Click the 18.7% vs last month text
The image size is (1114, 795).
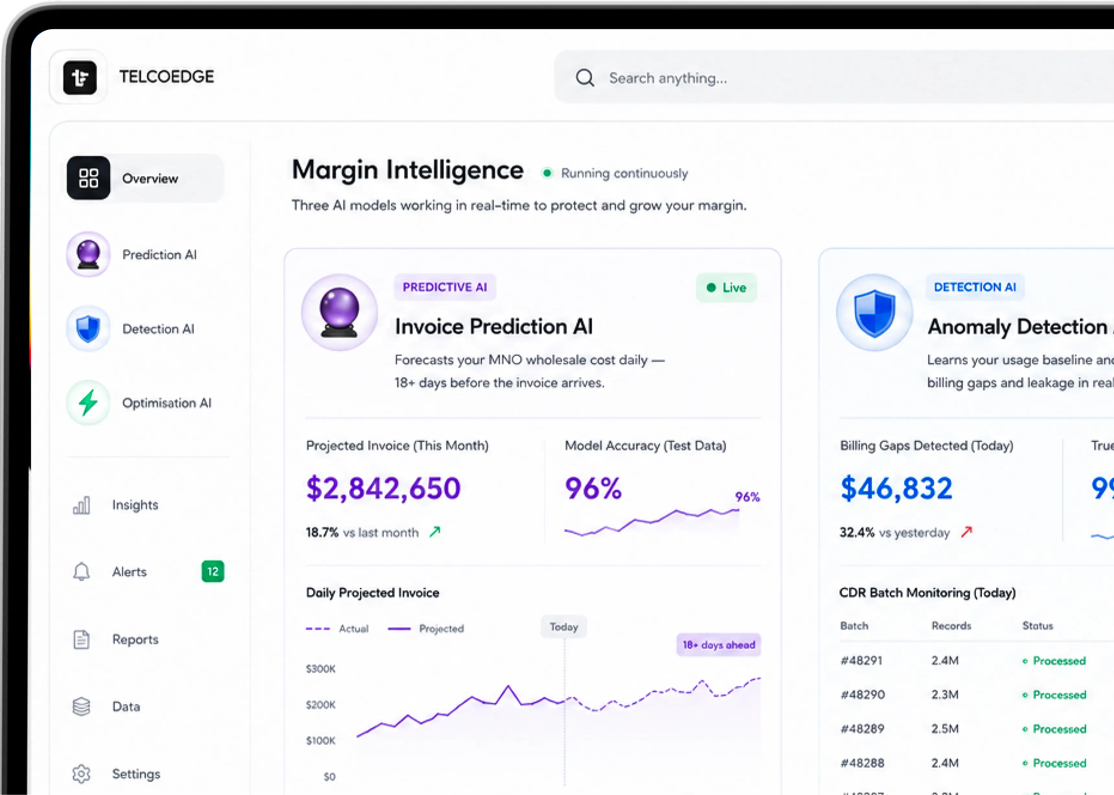click(x=362, y=532)
